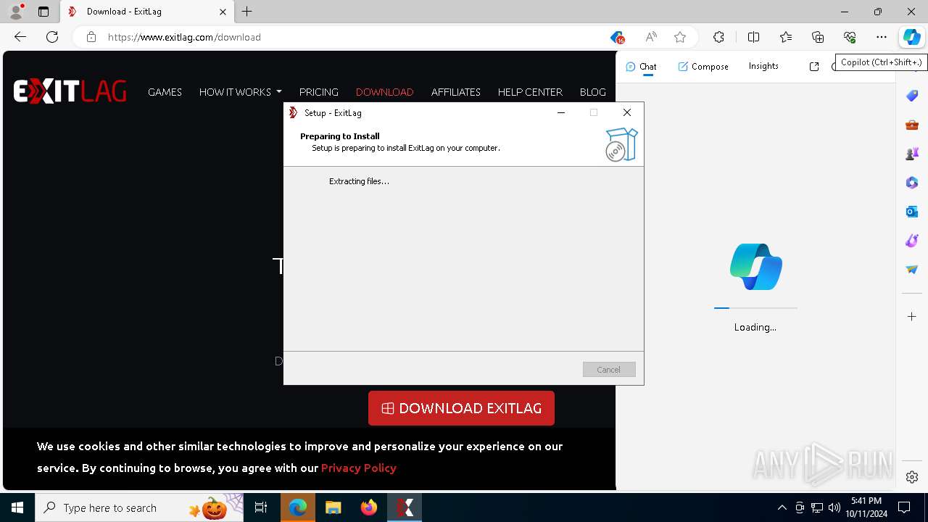Open Copilot link in new tab

(x=814, y=66)
